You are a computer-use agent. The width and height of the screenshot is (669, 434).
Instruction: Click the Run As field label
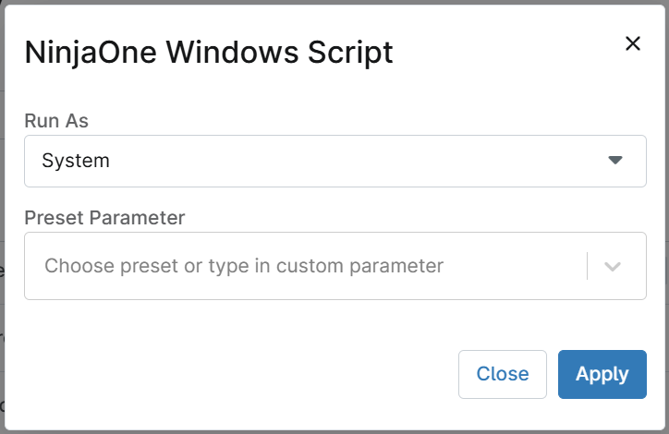coord(56,121)
